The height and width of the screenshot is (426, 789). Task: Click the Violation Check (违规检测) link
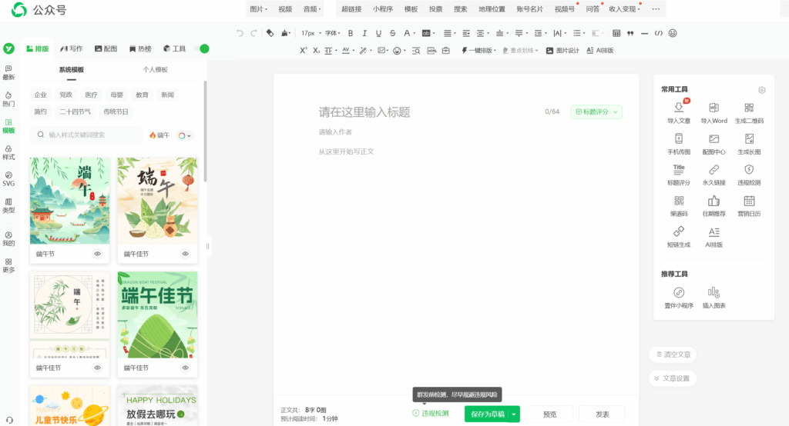(x=431, y=414)
